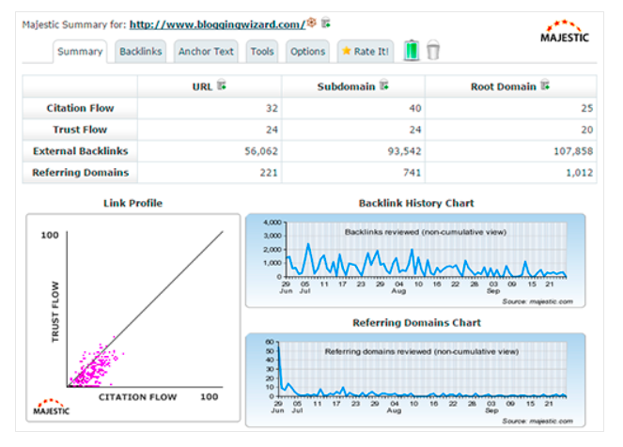Screen dimensions: 623x447
Task: Open the bloggingwizard.com URL link
Action: pyautogui.click(x=217, y=24)
